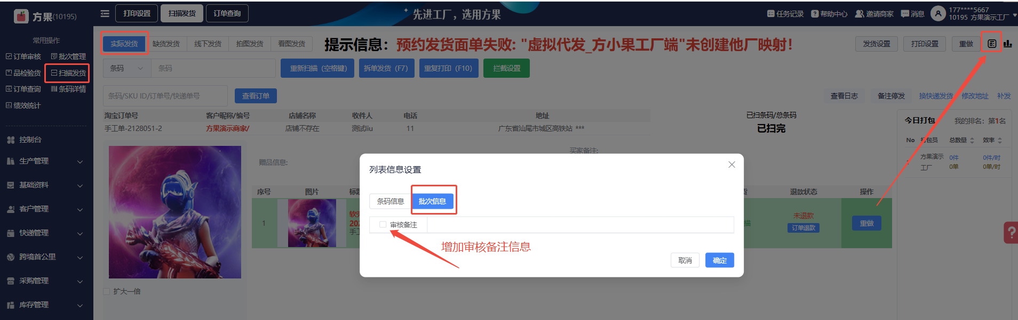This screenshot has width=1018, height=320.
Task: Open 条码详情 shortcut in sidebar
Action: point(68,89)
